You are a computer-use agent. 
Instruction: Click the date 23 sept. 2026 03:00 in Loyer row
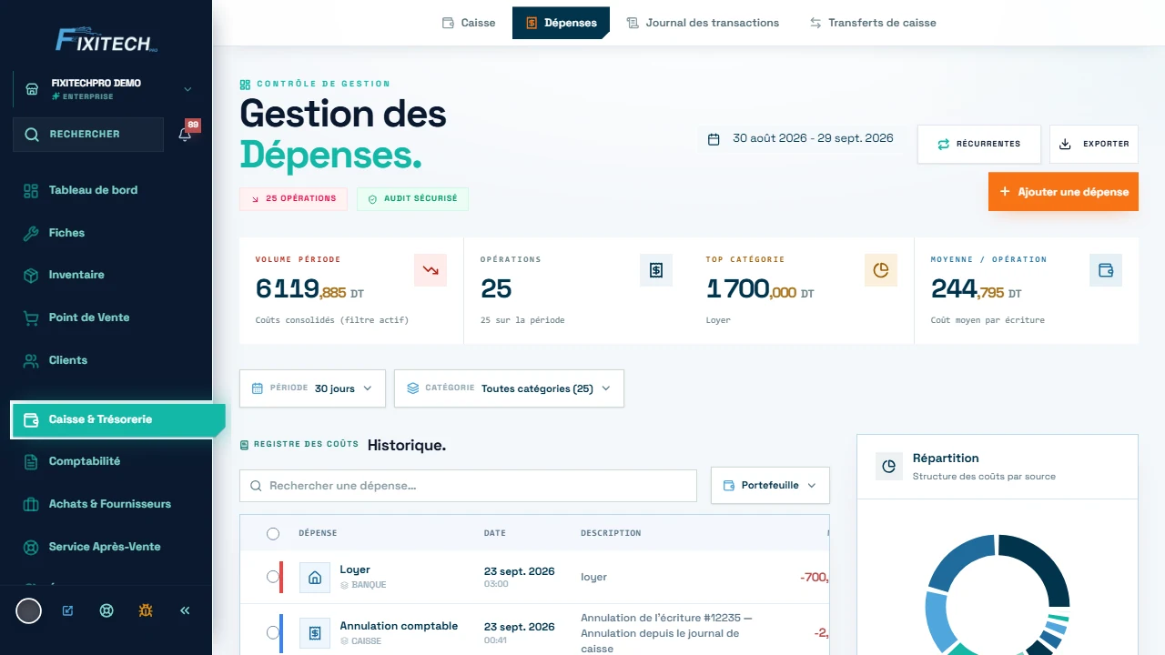pyautogui.click(x=519, y=577)
